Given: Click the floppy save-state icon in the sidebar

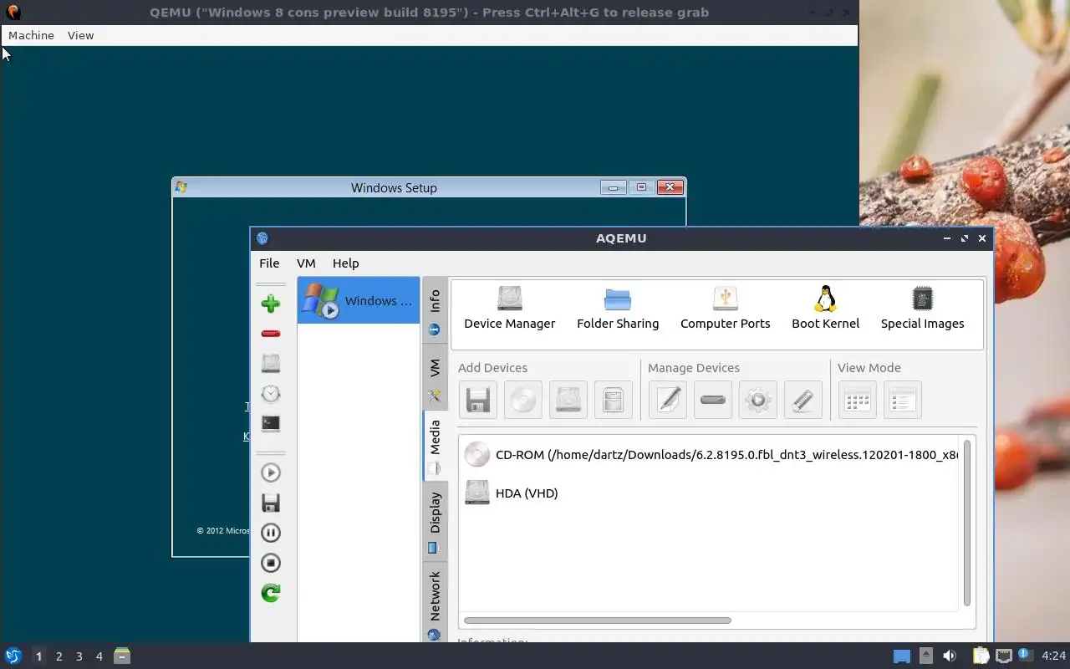Looking at the screenshot, I should point(270,503).
